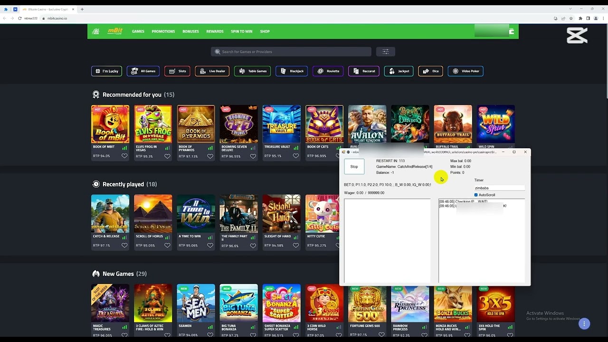Open the blue floating menu button

click(x=584, y=324)
